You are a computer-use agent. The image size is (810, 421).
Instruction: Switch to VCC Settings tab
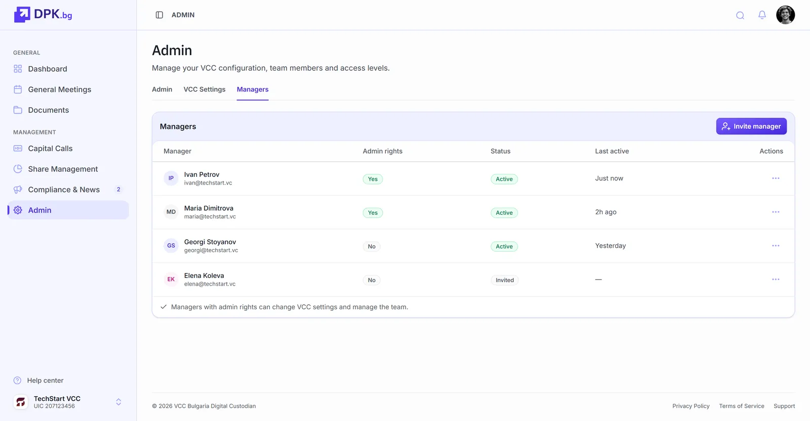coord(205,89)
